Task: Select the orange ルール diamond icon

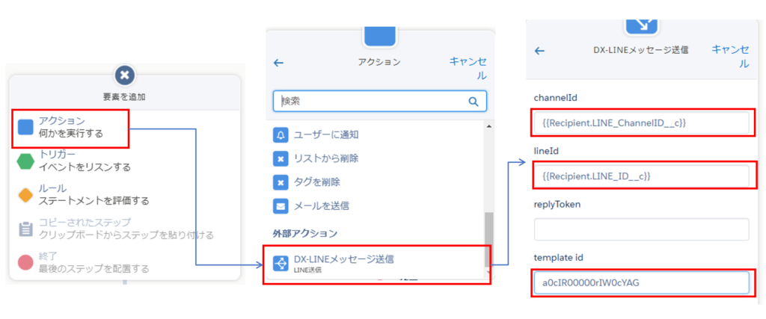Action: 25,194
